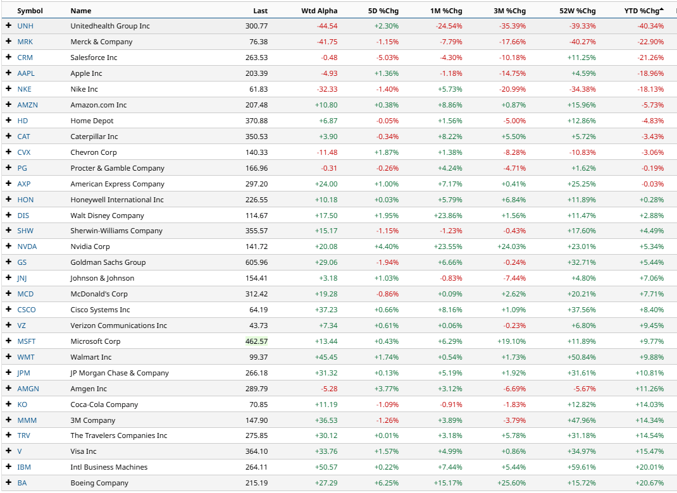This screenshot has height=493, width=677.
Task: Click the plus icon beside Coca-Cola Company
Action: point(8,405)
